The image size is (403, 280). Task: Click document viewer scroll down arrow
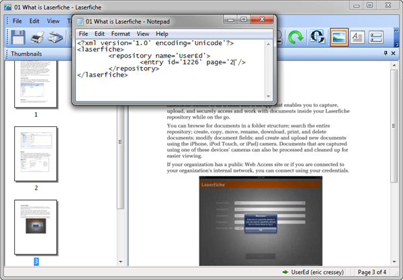(394, 262)
